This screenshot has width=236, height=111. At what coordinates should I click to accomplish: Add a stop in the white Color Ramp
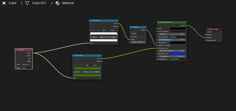91,30
